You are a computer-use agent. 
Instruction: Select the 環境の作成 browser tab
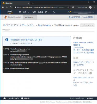[16, 3]
